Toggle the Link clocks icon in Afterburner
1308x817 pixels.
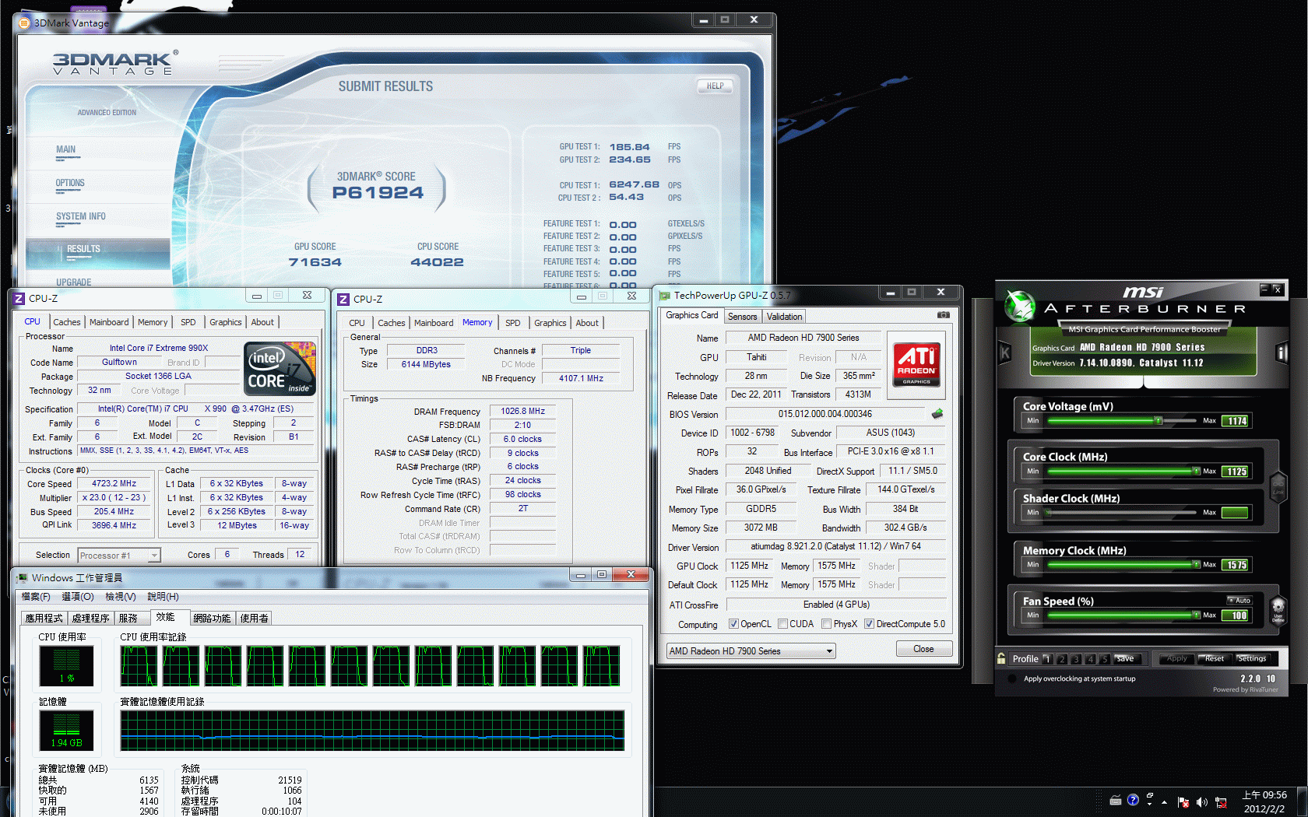pos(1278,486)
